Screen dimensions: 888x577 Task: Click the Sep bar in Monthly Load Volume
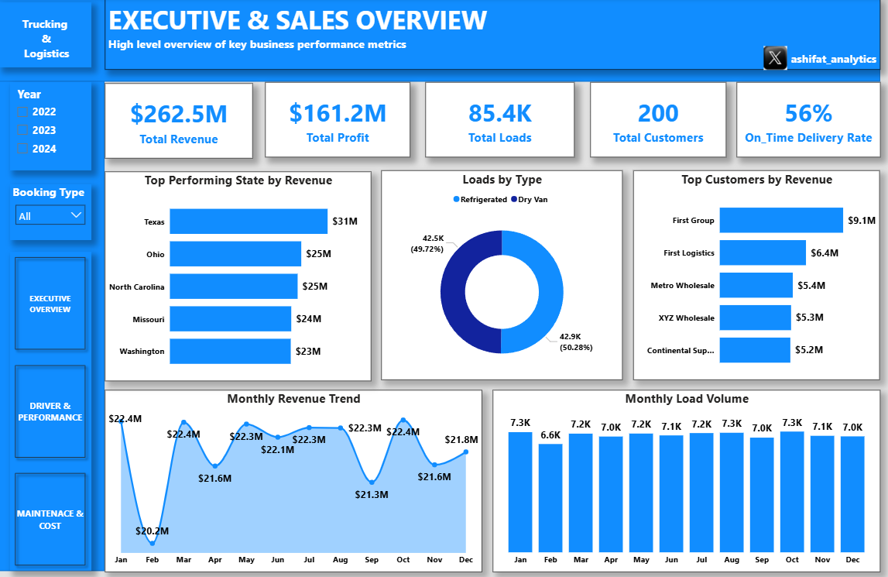[762, 495]
